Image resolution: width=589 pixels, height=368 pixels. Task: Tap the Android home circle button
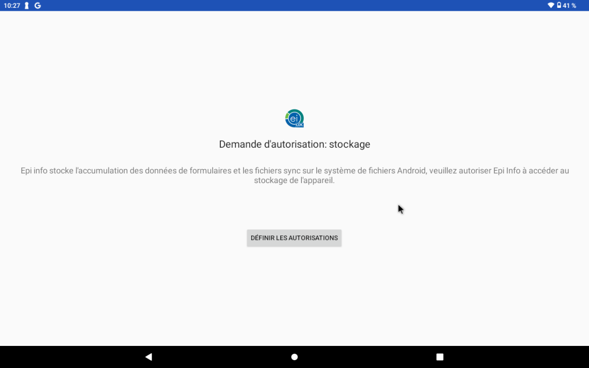[x=294, y=357]
